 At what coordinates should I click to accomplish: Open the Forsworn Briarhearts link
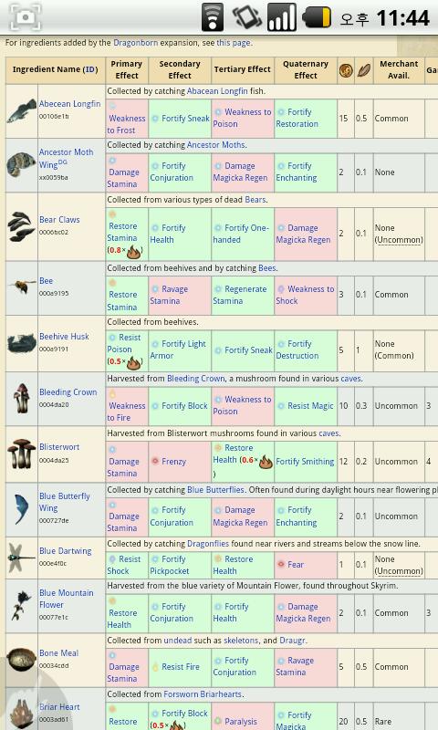(x=203, y=693)
